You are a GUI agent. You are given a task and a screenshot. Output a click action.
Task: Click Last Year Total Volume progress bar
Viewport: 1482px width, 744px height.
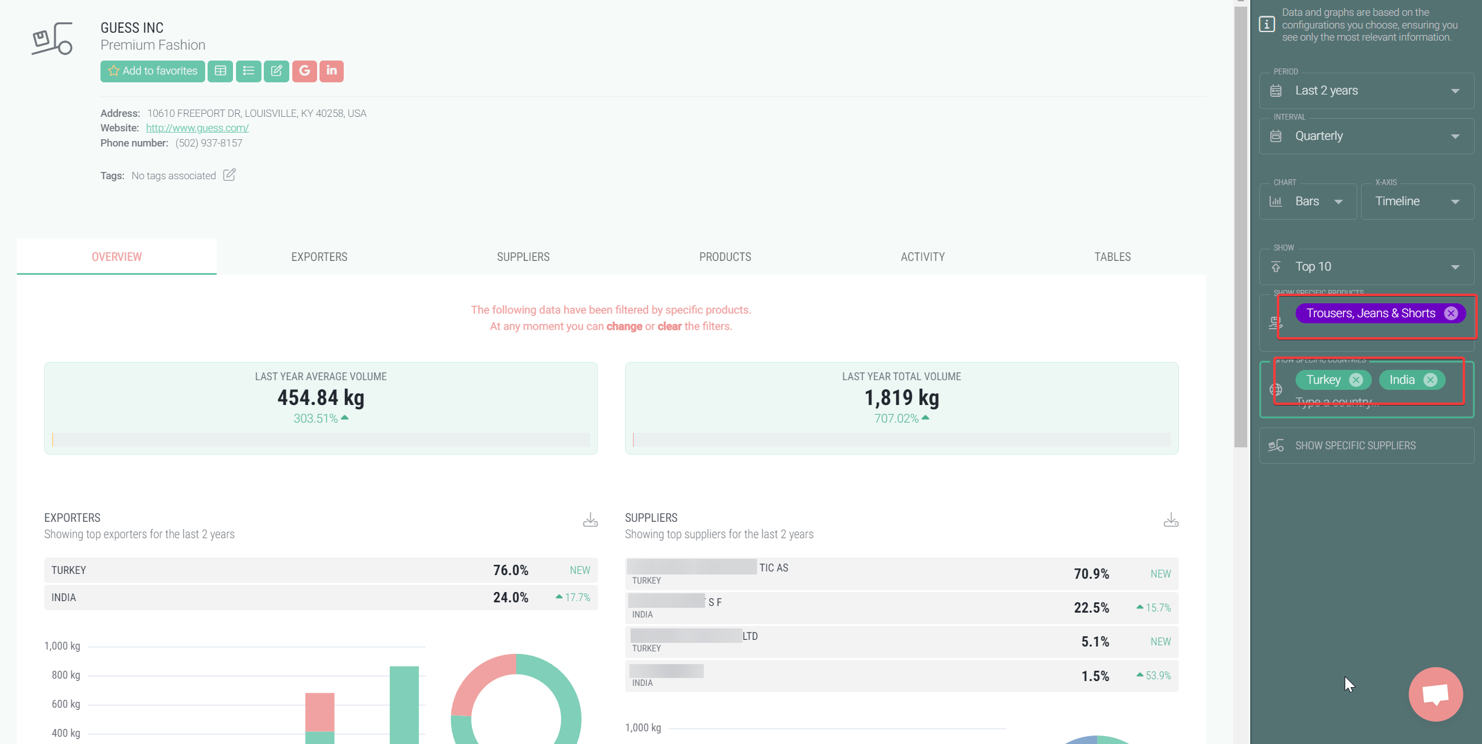(902, 439)
